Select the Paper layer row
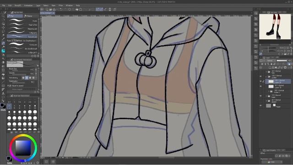 (x=278, y=106)
